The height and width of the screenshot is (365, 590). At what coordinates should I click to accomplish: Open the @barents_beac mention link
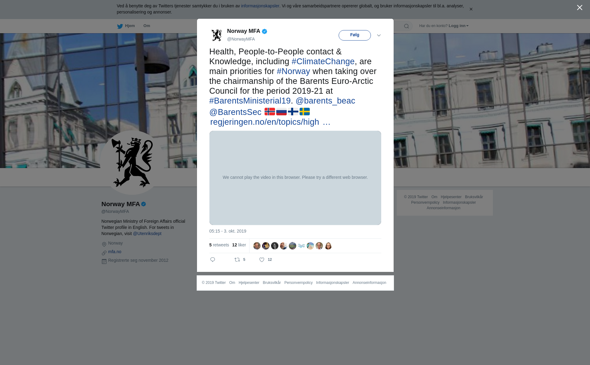(x=325, y=101)
